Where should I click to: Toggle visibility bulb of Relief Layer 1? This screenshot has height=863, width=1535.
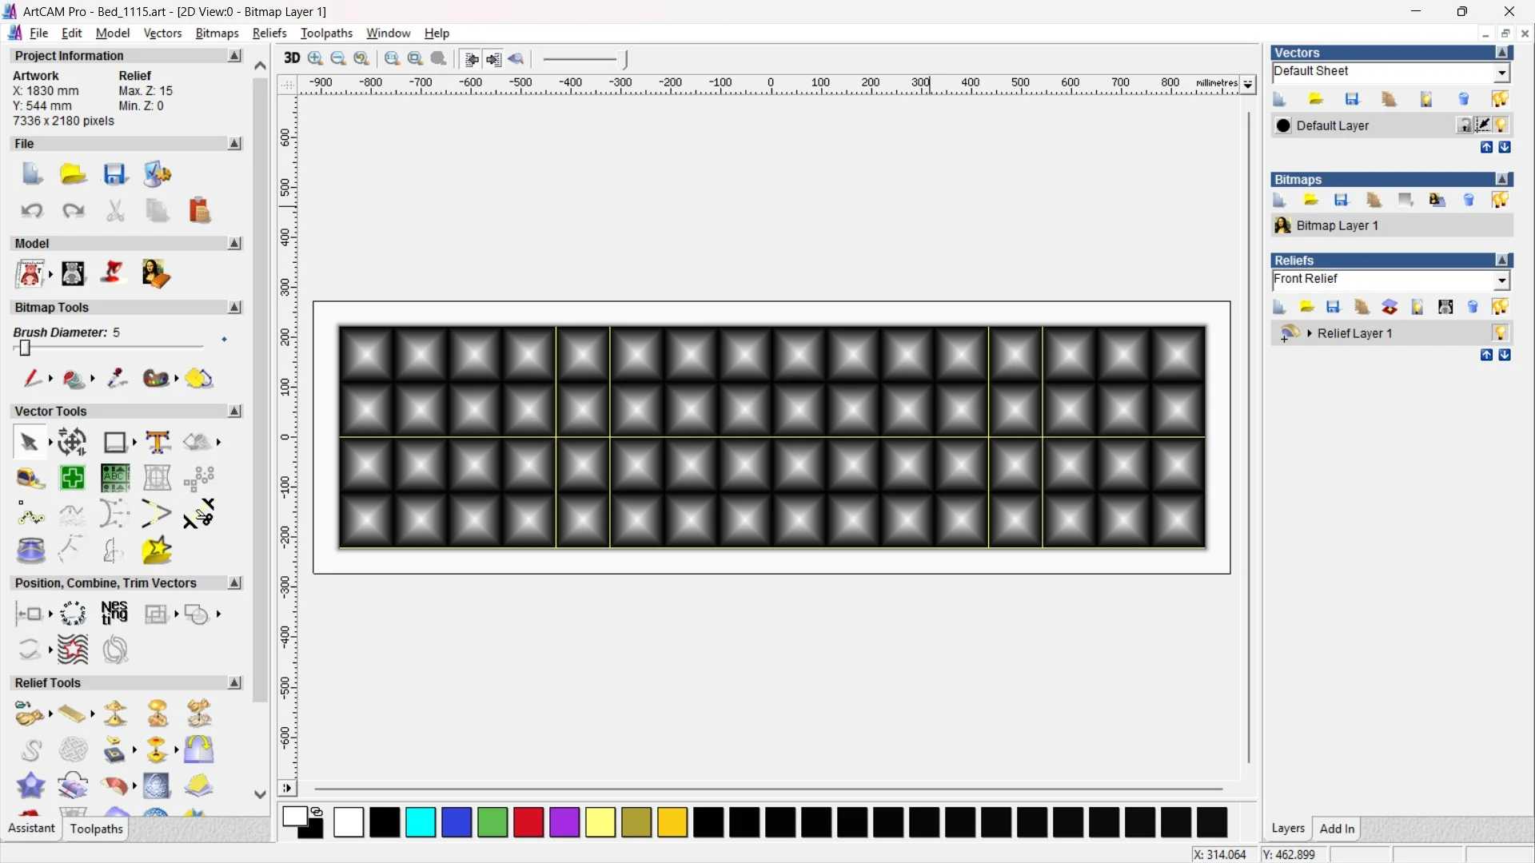1501,333
